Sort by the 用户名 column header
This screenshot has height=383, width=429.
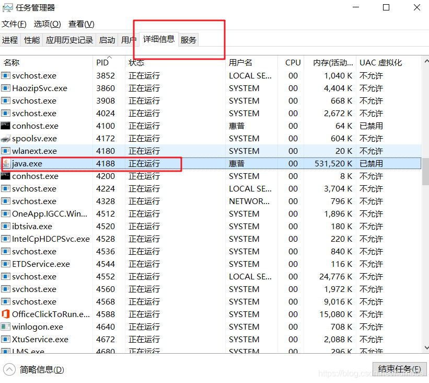pos(252,62)
